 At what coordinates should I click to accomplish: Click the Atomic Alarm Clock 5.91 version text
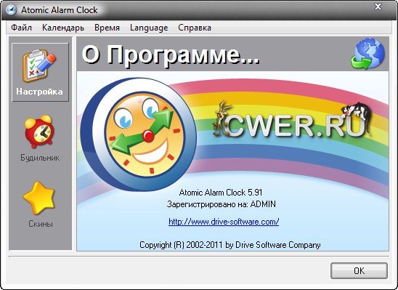click(221, 192)
